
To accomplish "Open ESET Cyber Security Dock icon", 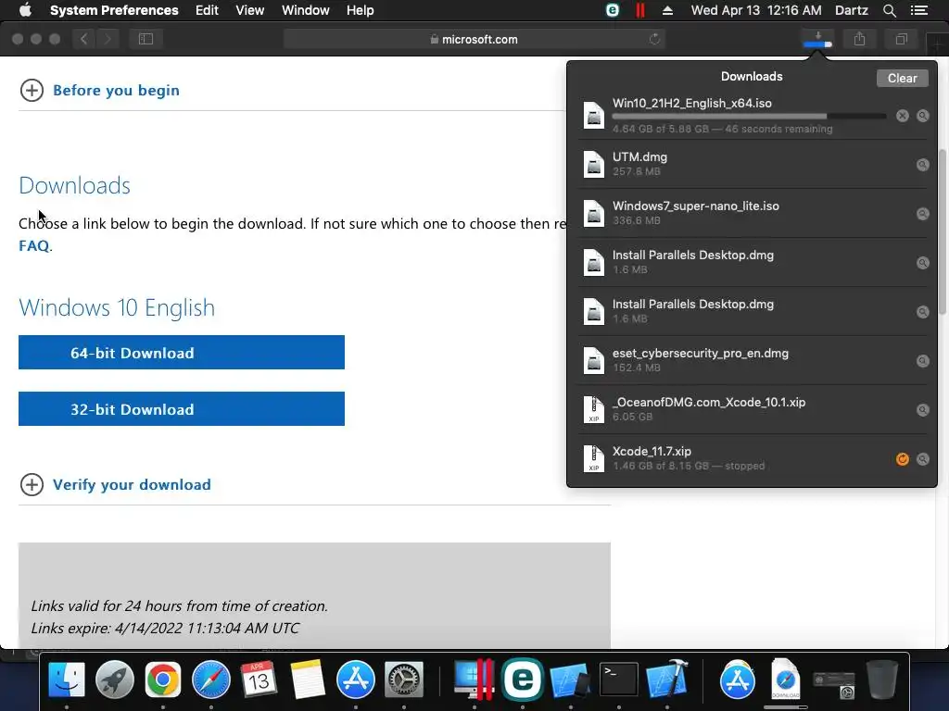I will [x=523, y=679].
